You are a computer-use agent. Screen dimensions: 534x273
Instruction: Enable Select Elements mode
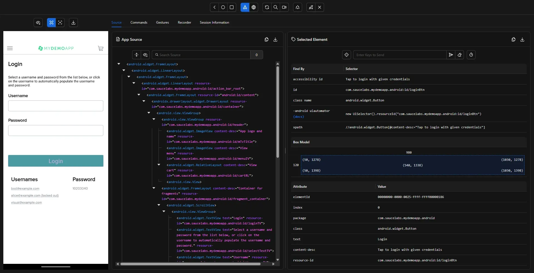tap(51, 22)
